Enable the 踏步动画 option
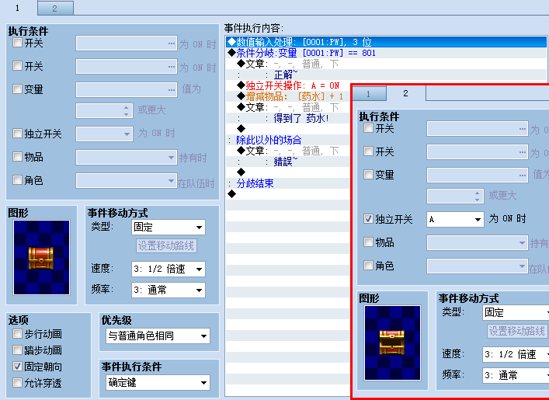 pyautogui.click(x=17, y=350)
